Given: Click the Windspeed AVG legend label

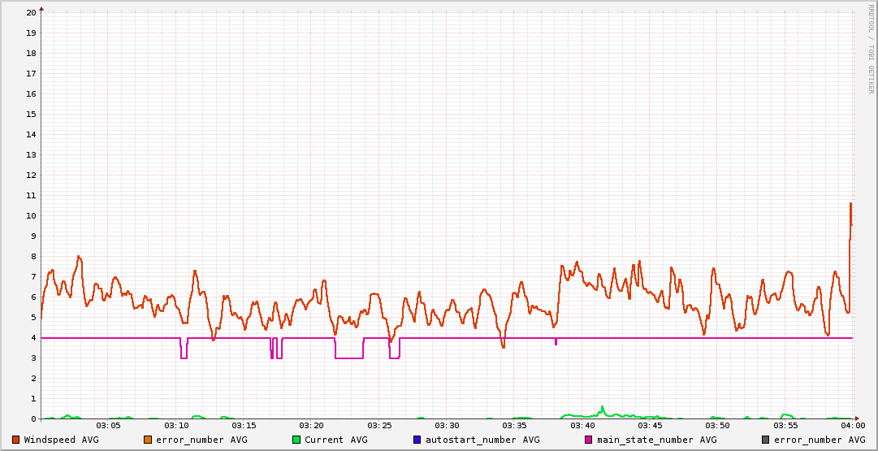Looking at the screenshot, I should (61, 440).
